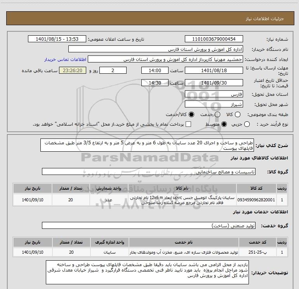This screenshot has width=299, height=289.
Task: Click the service code cell پ-25-251
Action: click(x=257, y=252)
